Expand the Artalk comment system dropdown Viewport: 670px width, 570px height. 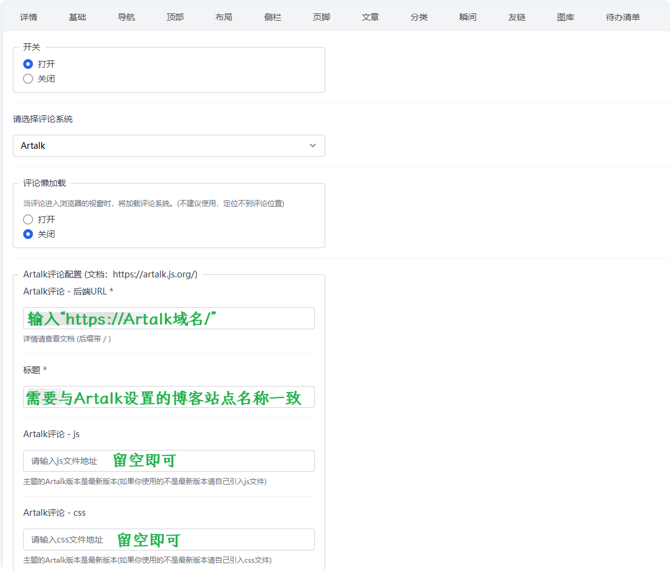[x=169, y=146]
